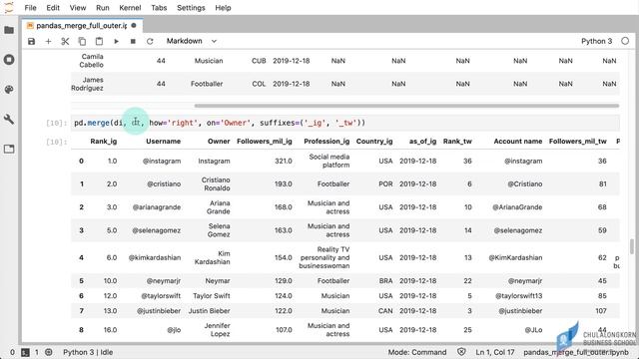Image resolution: width=639 pixels, height=359 pixels.
Task: Open the Settings menu
Action: [191, 8]
